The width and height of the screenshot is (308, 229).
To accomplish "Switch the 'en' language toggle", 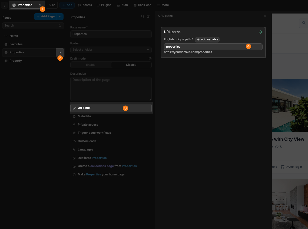I will pyautogui.click(x=52, y=5).
